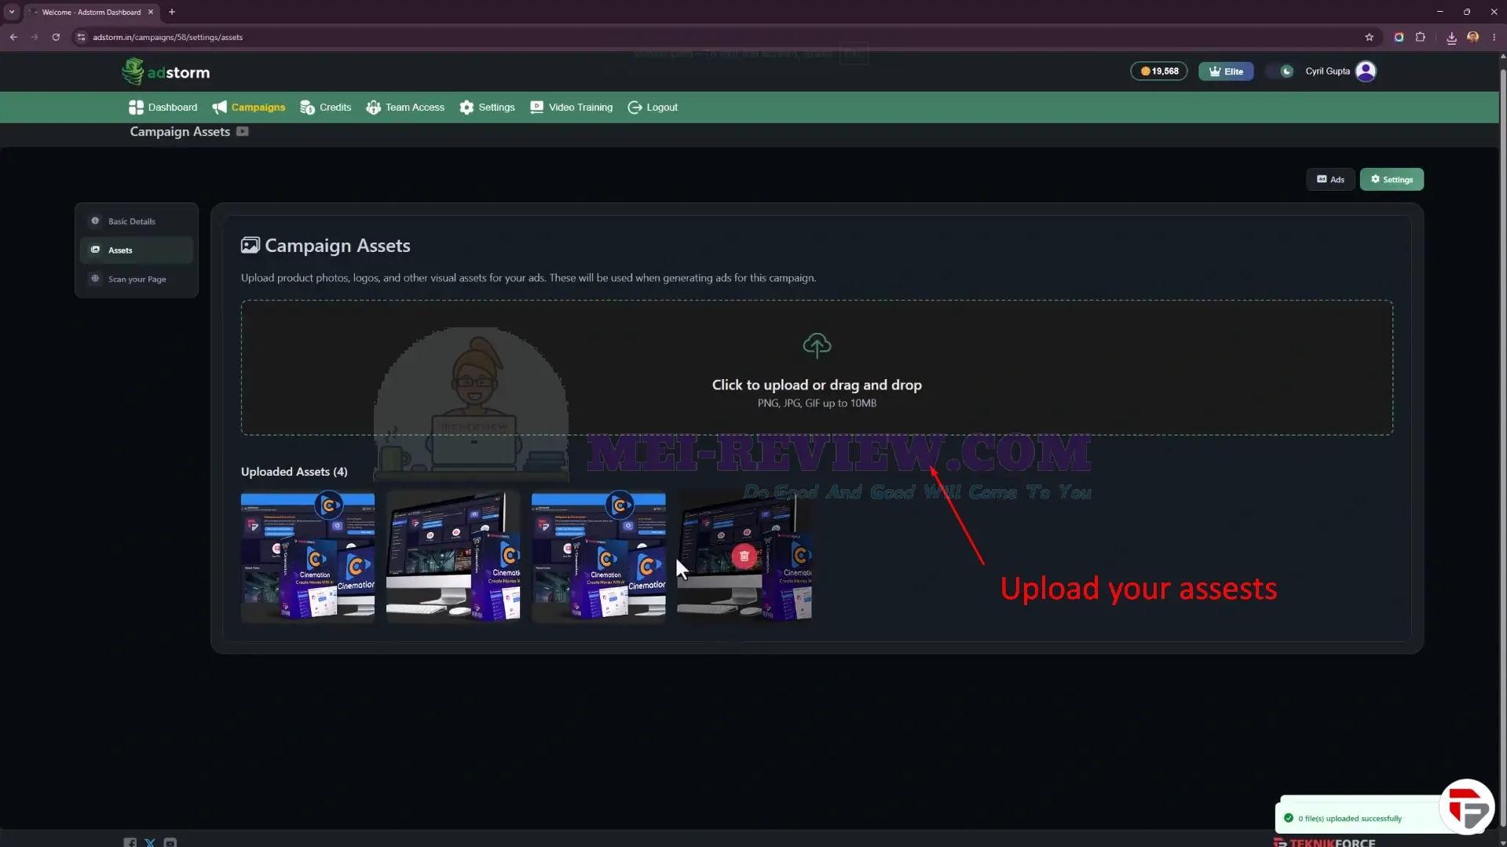Reload the page with the refresh icon

[x=56, y=37]
